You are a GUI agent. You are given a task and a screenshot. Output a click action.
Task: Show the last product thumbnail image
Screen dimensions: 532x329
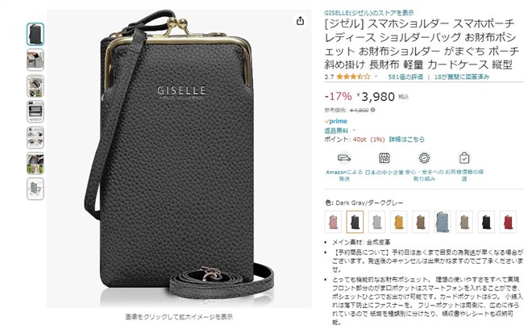pos(35,189)
